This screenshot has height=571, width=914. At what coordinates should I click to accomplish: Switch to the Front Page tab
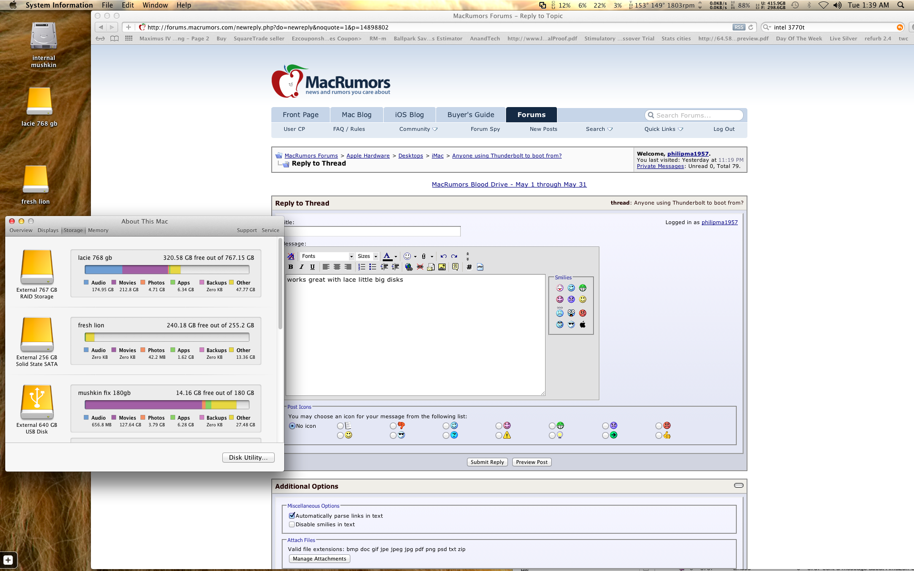point(300,115)
